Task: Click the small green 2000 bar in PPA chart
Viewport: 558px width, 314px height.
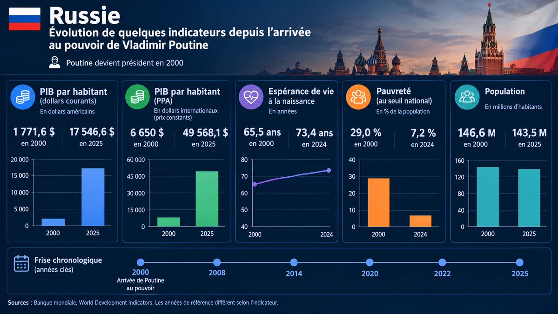Action: click(168, 222)
